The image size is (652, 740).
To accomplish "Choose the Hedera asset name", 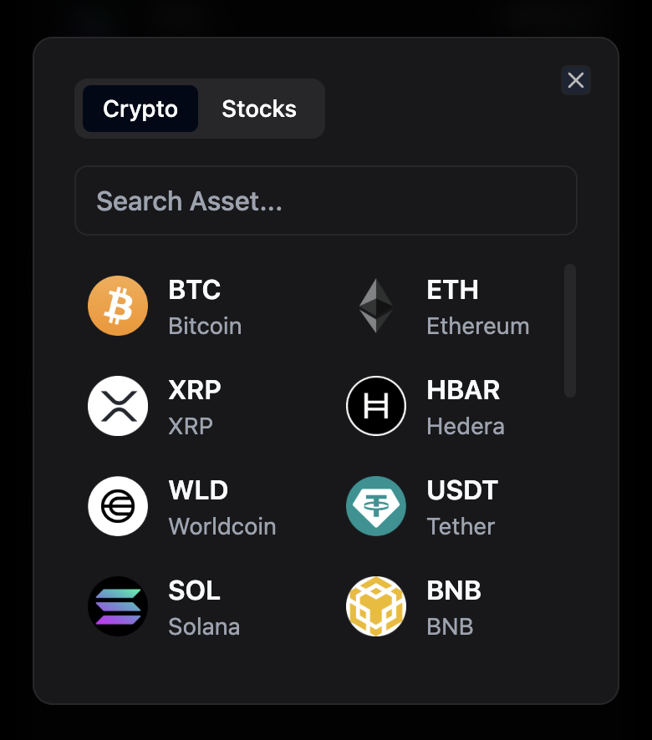I will pos(466,426).
